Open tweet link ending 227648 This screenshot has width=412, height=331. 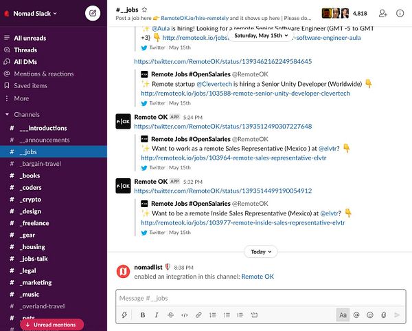pyautogui.click(x=223, y=127)
